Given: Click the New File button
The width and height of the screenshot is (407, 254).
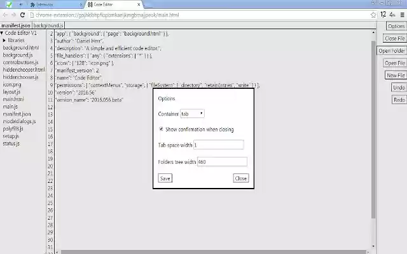Looking at the screenshot, I should pyautogui.click(x=396, y=75).
